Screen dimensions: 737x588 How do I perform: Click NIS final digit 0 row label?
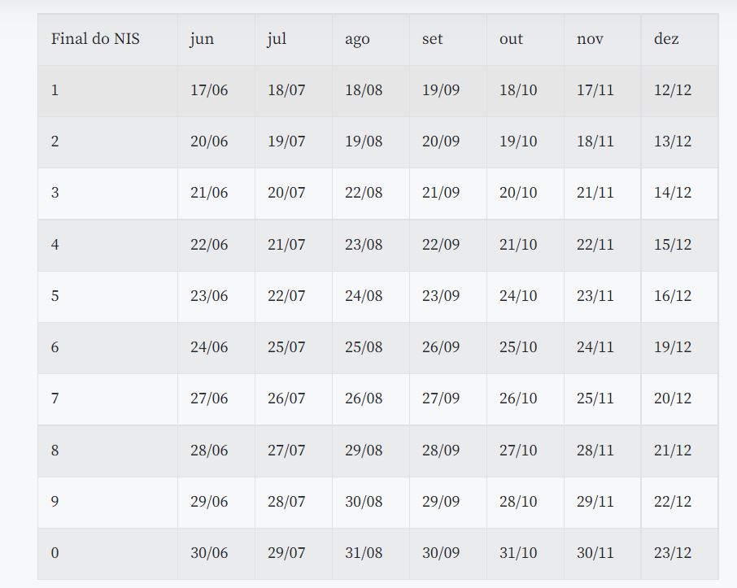[55, 553]
